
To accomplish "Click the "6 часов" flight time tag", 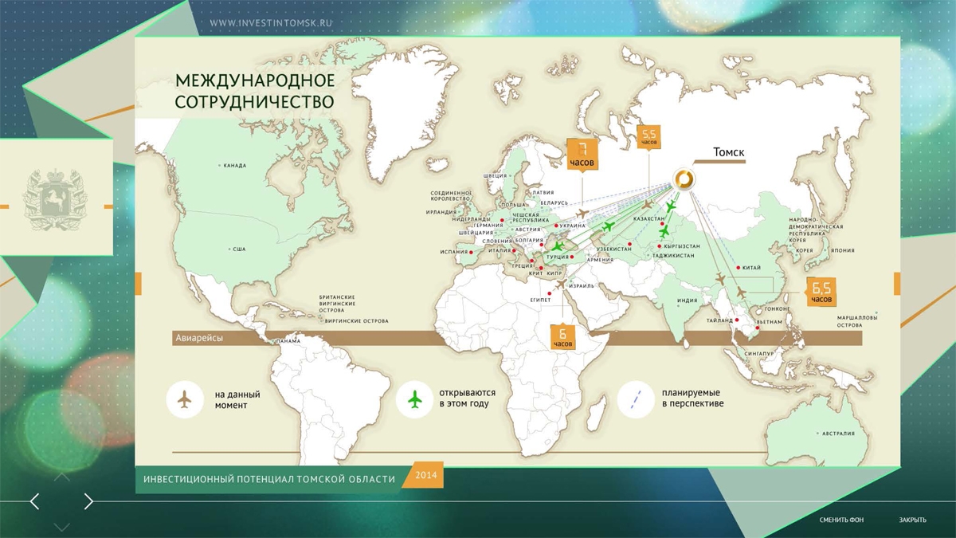I will [562, 336].
